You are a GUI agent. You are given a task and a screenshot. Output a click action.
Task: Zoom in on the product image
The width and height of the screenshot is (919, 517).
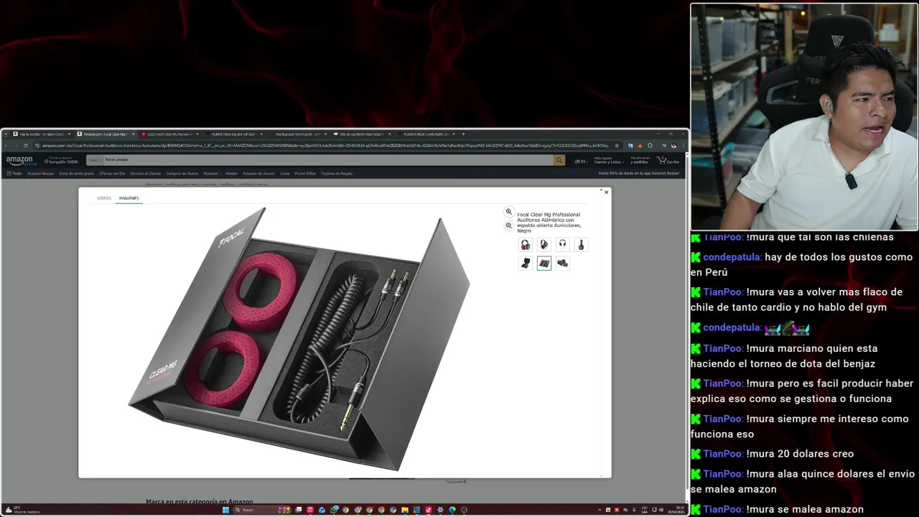coord(508,212)
